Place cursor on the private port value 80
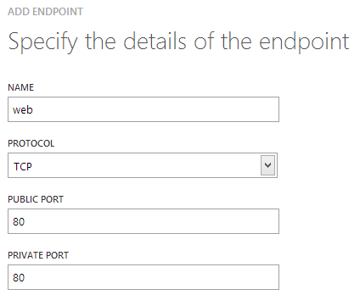 pos(19,277)
